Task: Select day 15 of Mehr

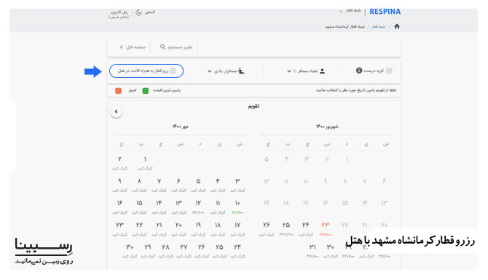Action: click(x=139, y=207)
